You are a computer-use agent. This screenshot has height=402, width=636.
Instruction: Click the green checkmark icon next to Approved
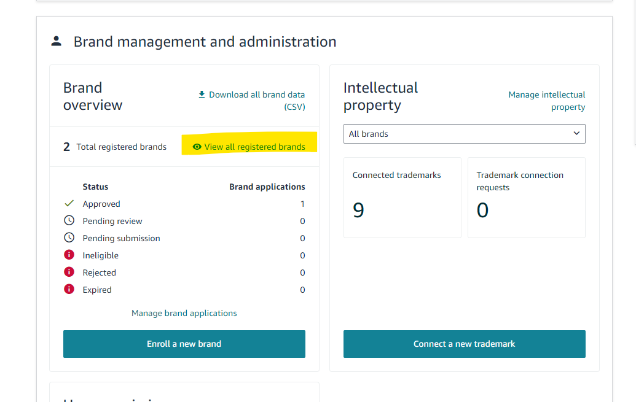pos(69,204)
